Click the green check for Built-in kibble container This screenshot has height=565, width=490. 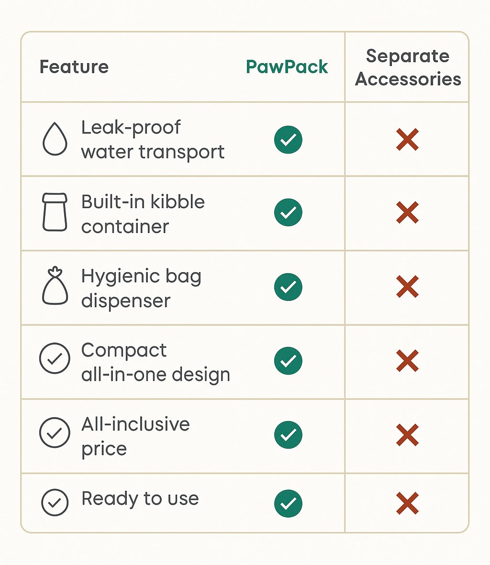tap(288, 212)
